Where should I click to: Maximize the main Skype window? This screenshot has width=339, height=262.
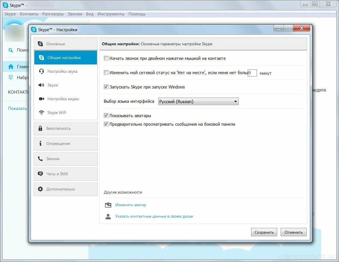pyautogui.click(x=315, y=4)
